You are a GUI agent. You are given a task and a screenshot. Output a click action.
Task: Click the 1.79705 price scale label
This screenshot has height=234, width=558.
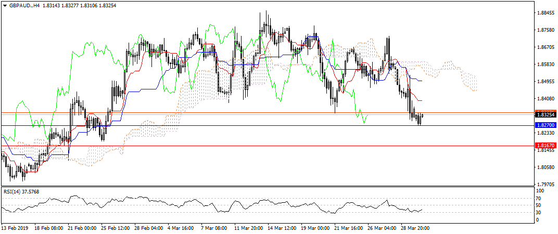click(x=544, y=184)
